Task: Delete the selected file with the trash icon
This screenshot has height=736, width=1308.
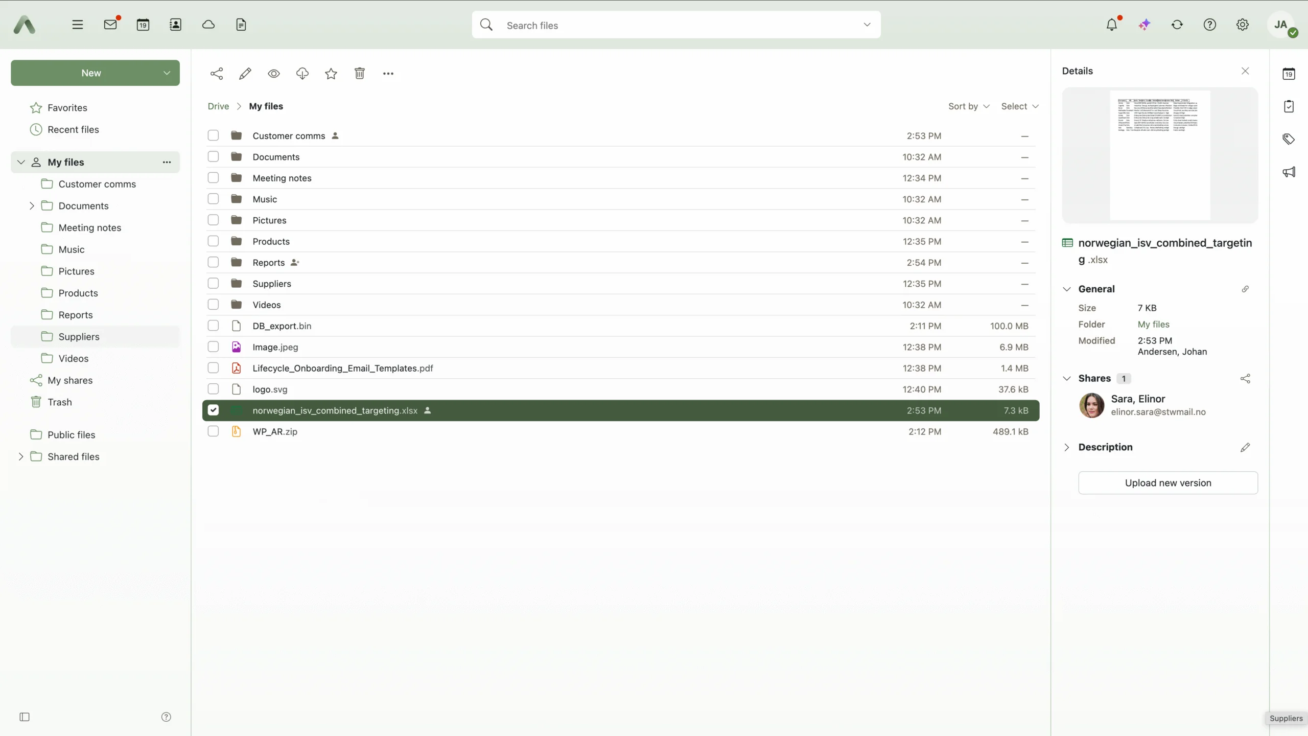Action: pyautogui.click(x=360, y=74)
